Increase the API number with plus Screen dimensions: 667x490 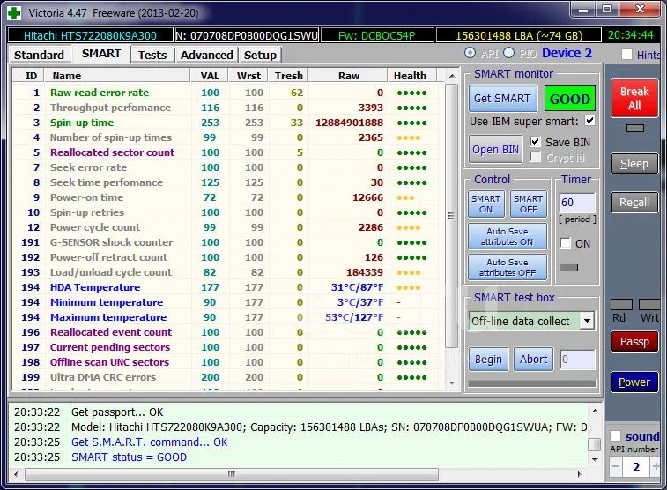pos(656,466)
